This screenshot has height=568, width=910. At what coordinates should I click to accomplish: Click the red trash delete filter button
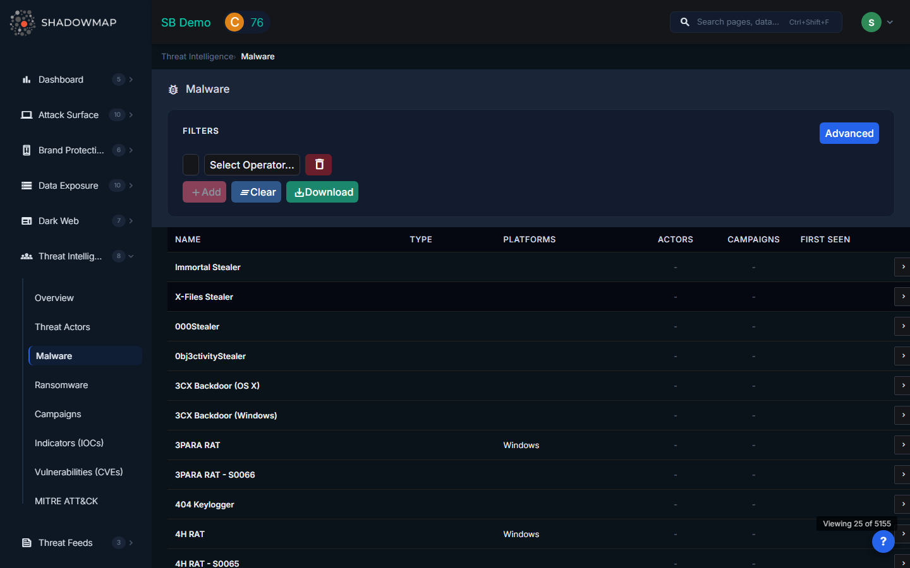click(318, 165)
